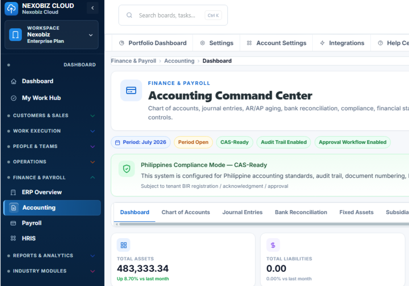Click the Total Assets grid icon
409x286 pixels.
(x=124, y=245)
